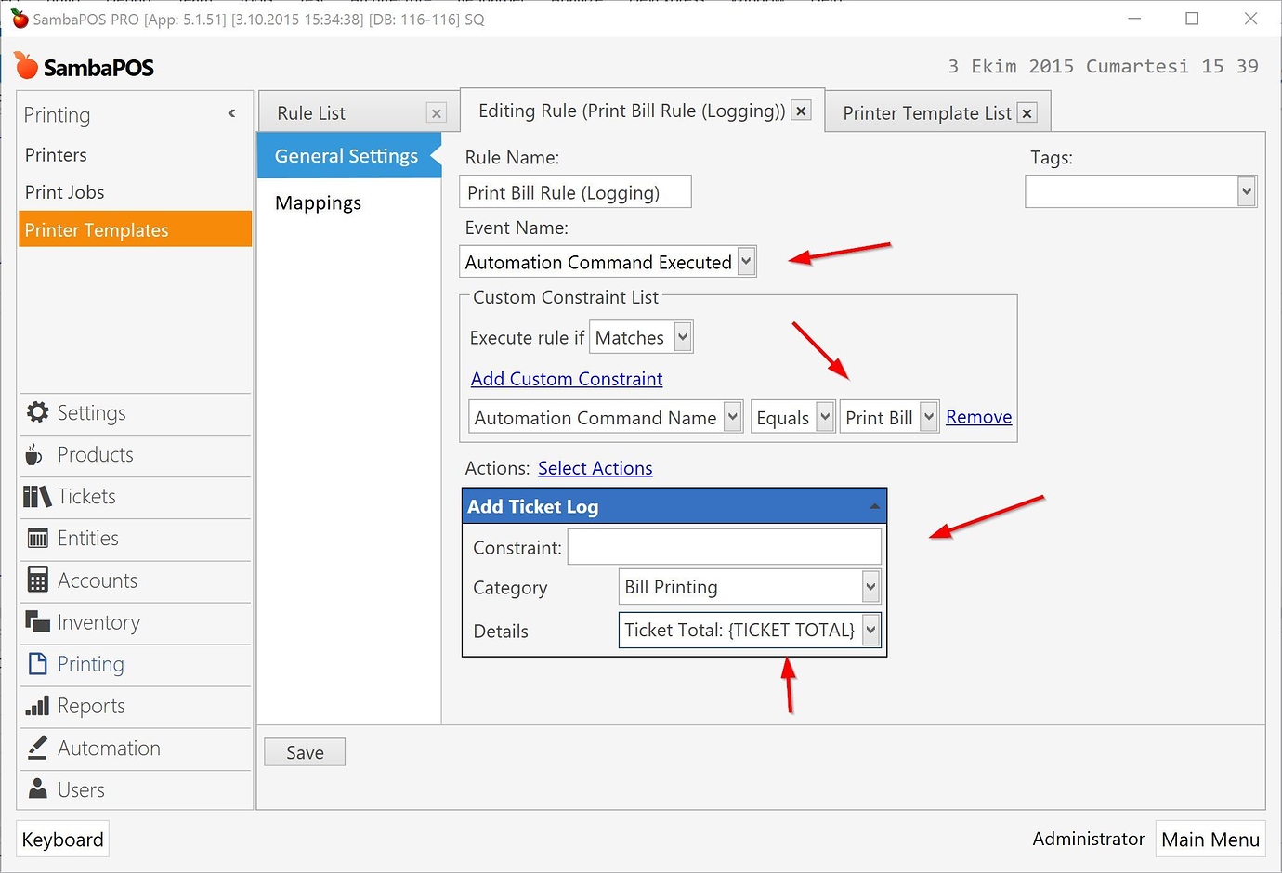Select the Automation module

coord(108,748)
